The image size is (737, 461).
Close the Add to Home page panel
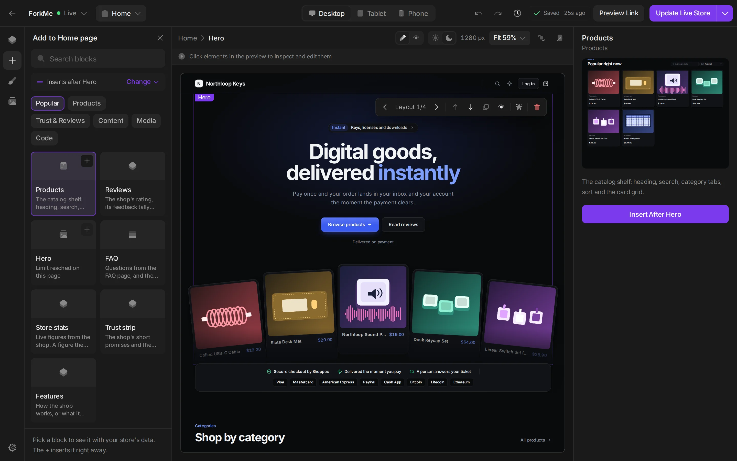click(x=160, y=38)
